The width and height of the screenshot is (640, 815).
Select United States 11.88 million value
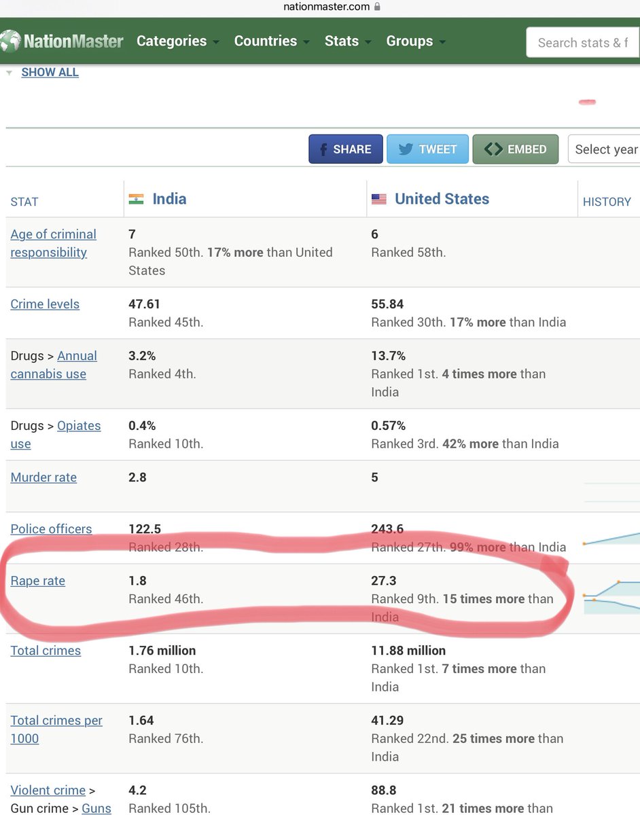(x=408, y=651)
